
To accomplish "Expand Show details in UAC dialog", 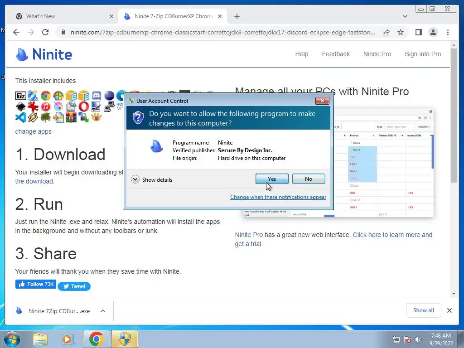I will [151, 179].
